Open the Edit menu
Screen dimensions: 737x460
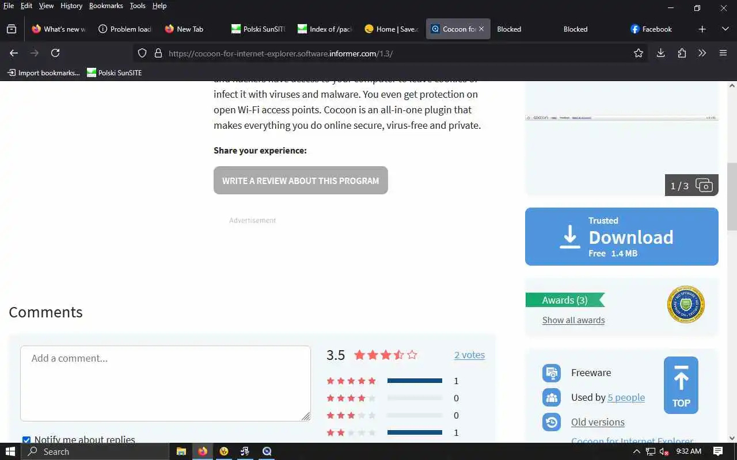pos(26,6)
